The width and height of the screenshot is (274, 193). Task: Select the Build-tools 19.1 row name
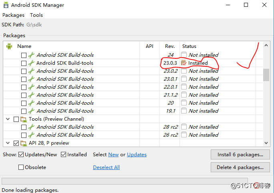(x=65, y=111)
